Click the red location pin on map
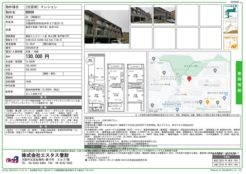The width and height of the screenshot is (246, 174). 189,79
